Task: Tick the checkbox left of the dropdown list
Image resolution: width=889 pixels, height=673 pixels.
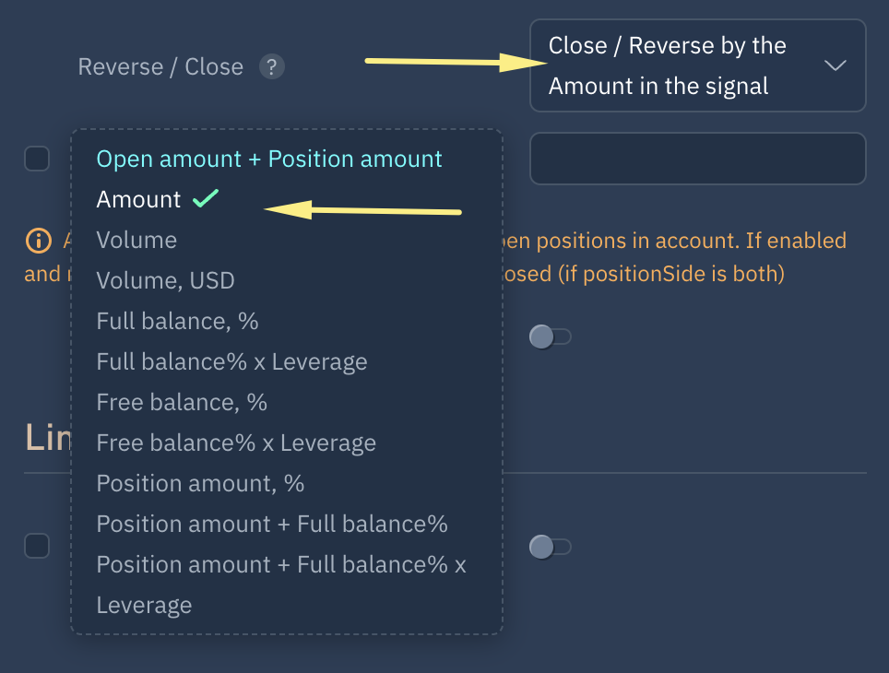Action: (37, 159)
